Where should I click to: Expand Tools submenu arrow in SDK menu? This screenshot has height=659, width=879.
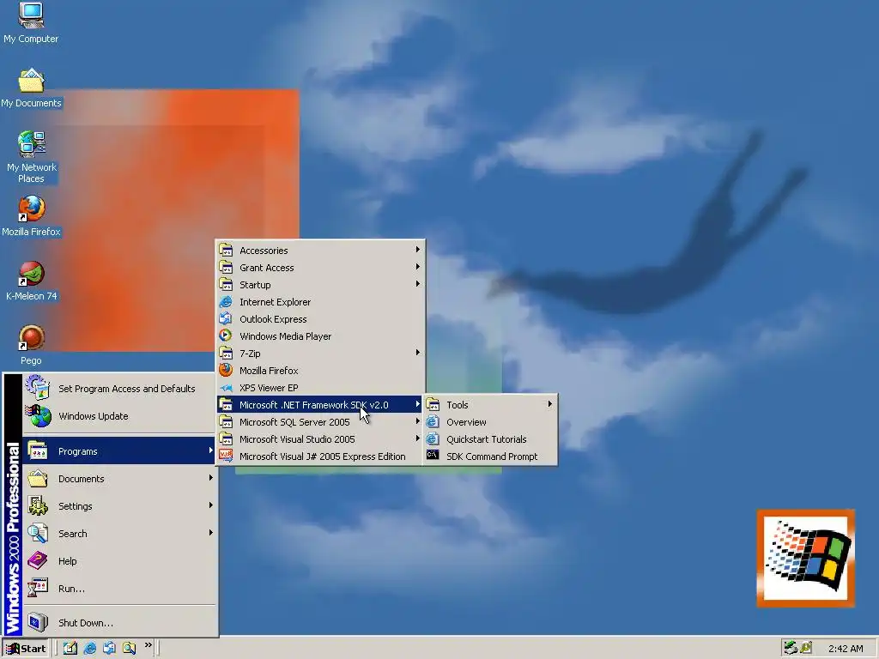(550, 404)
